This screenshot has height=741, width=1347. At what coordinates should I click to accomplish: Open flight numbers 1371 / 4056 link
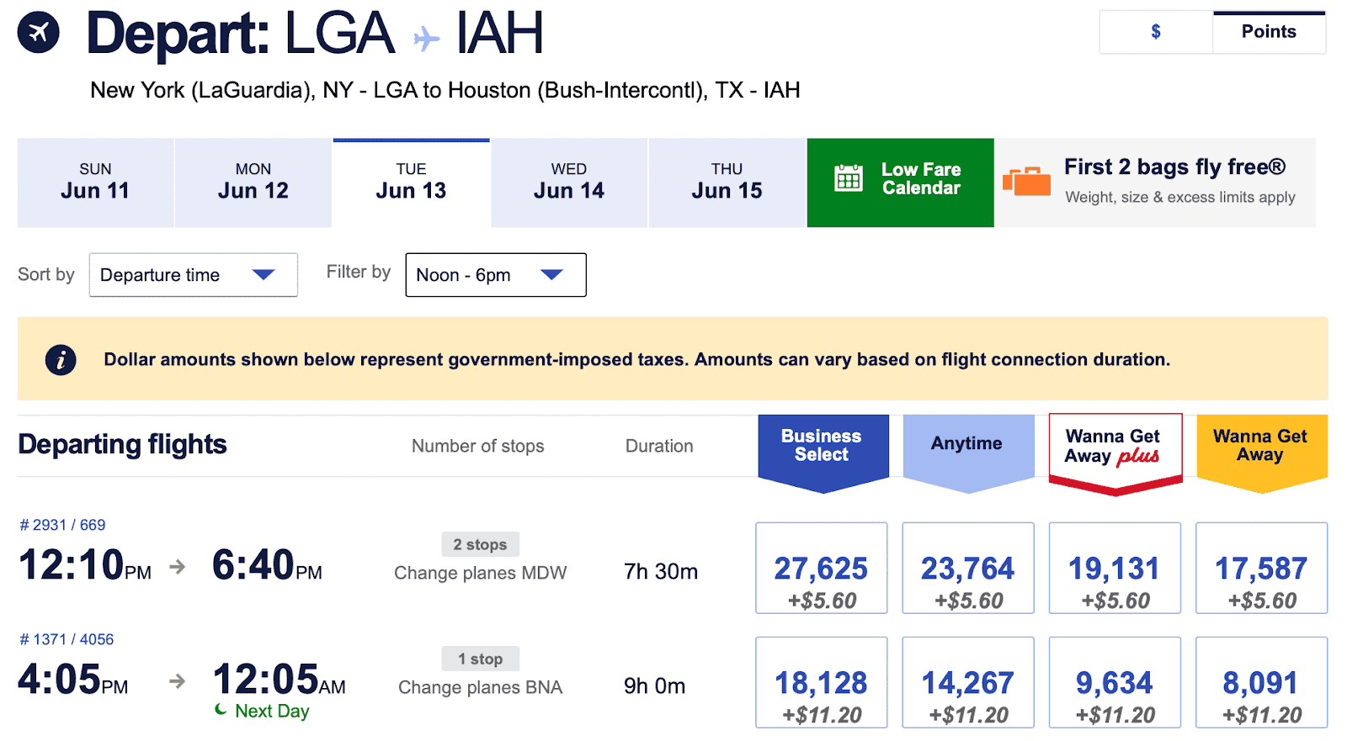pyautogui.click(x=67, y=639)
